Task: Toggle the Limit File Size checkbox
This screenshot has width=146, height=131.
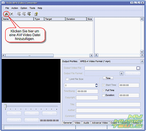Action: click(x=67, y=79)
